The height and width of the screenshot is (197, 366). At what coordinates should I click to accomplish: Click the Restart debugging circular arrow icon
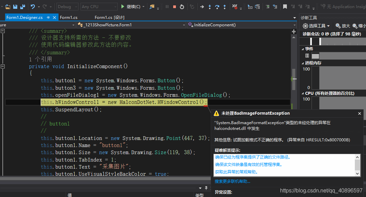[x=182, y=6]
